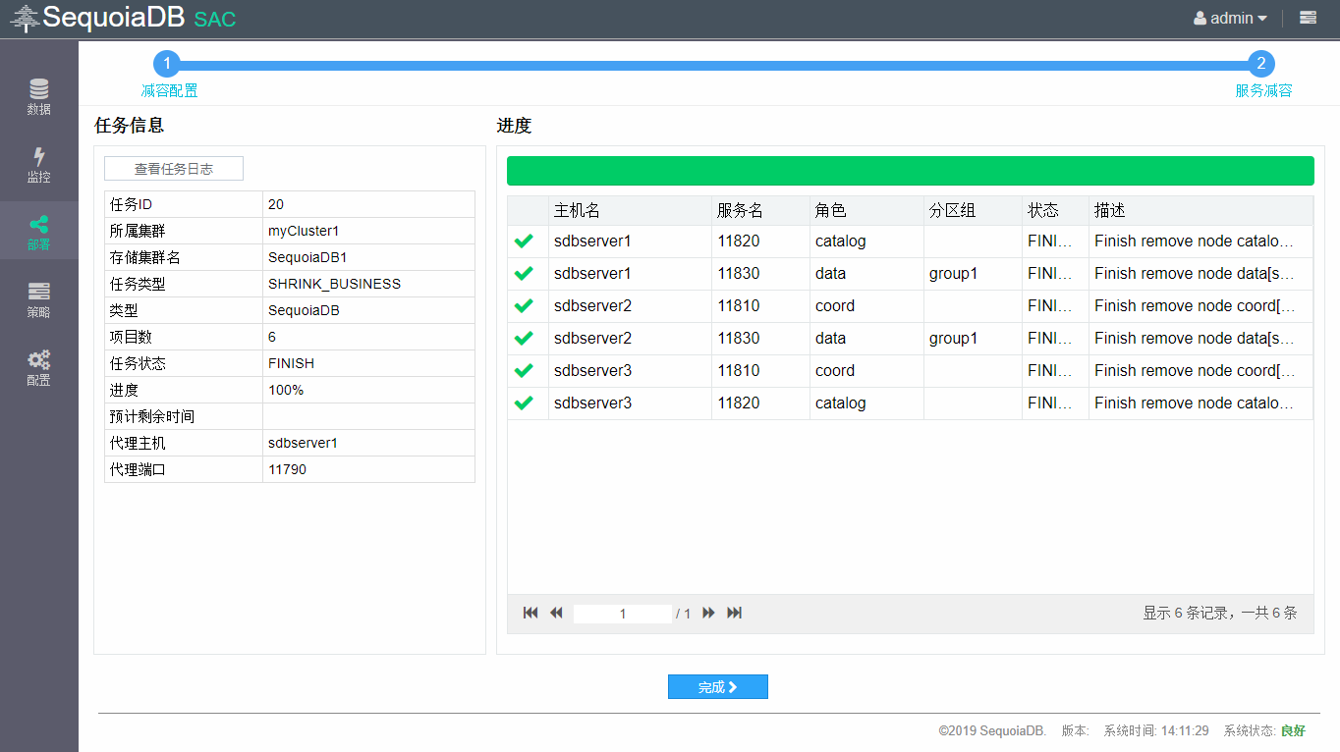Click the 服务名 column header

point(760,210)
